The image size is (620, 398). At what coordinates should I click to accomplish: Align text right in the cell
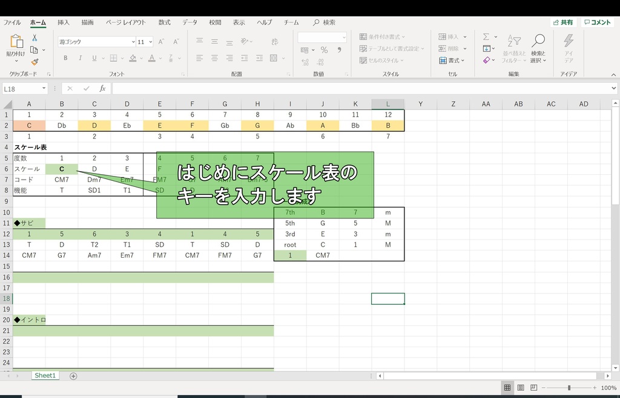point(229,58)
